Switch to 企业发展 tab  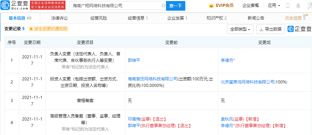177,18
